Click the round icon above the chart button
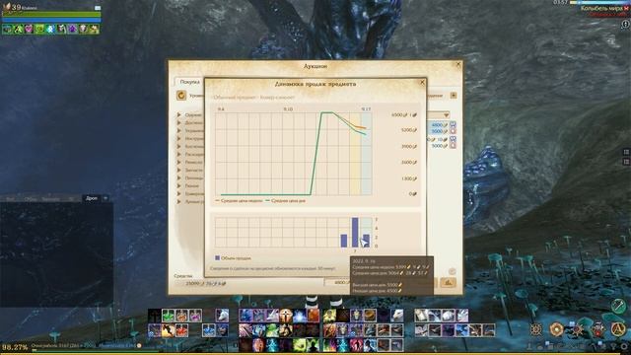631x355 pixels. [x=452, y=271]
